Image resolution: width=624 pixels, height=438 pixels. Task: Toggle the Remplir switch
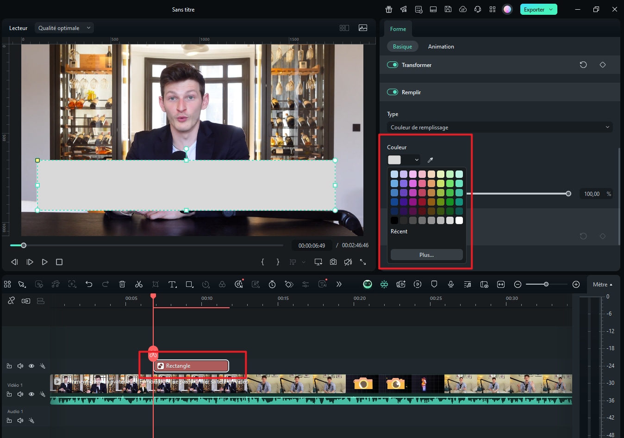tap(393, 92)
